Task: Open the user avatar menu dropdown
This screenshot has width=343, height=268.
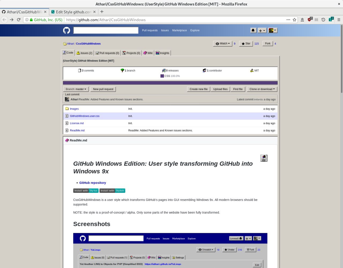Action: (x=273, y=30)
